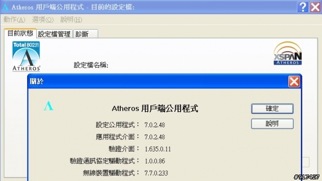Click the 確定 button in About dialog
Viewport: 322px width, 181px height.
(272, 108)
